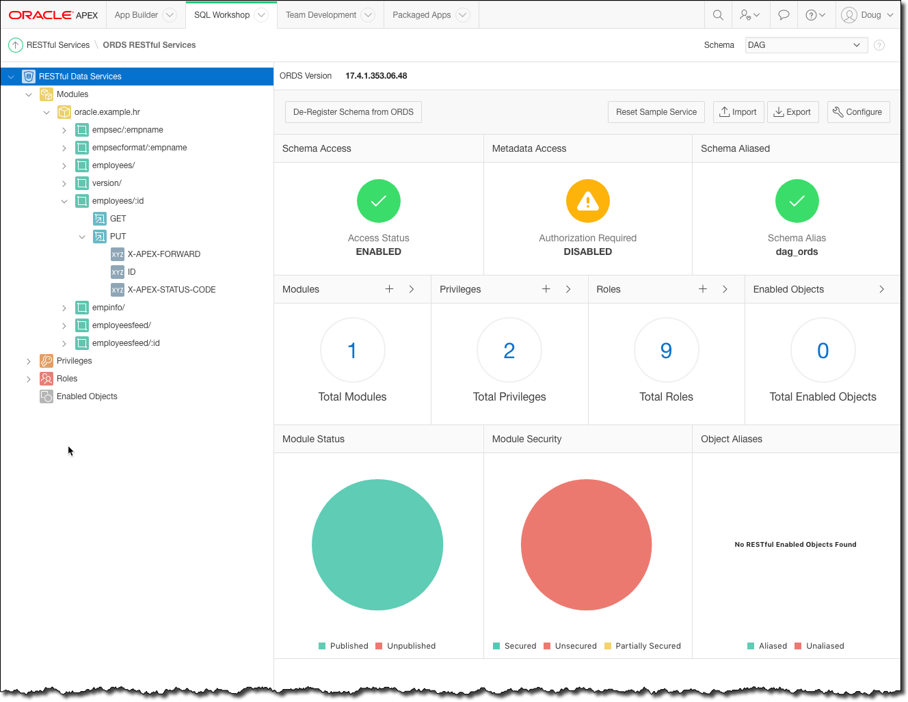
Task: Add a new privilege with plus icon
Action: point(546,289)
